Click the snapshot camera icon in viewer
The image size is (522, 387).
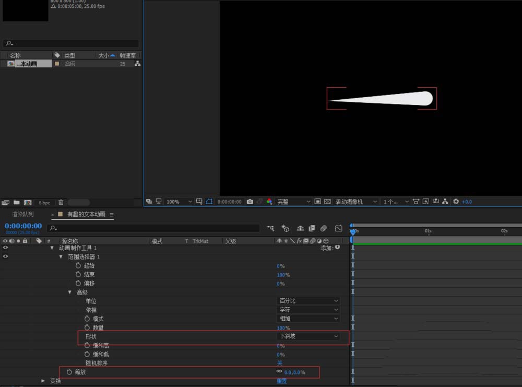coord(250,202)
